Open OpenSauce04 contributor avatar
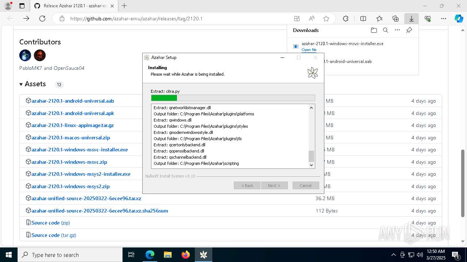The height and width of the screenshot is (262, 467). [40, 55]
